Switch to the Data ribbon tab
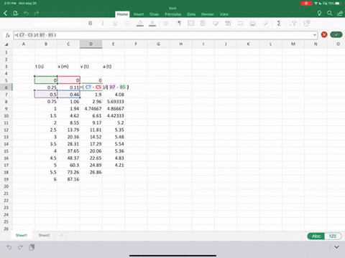The height and width of the screenshot is (258, 345). 191,14
